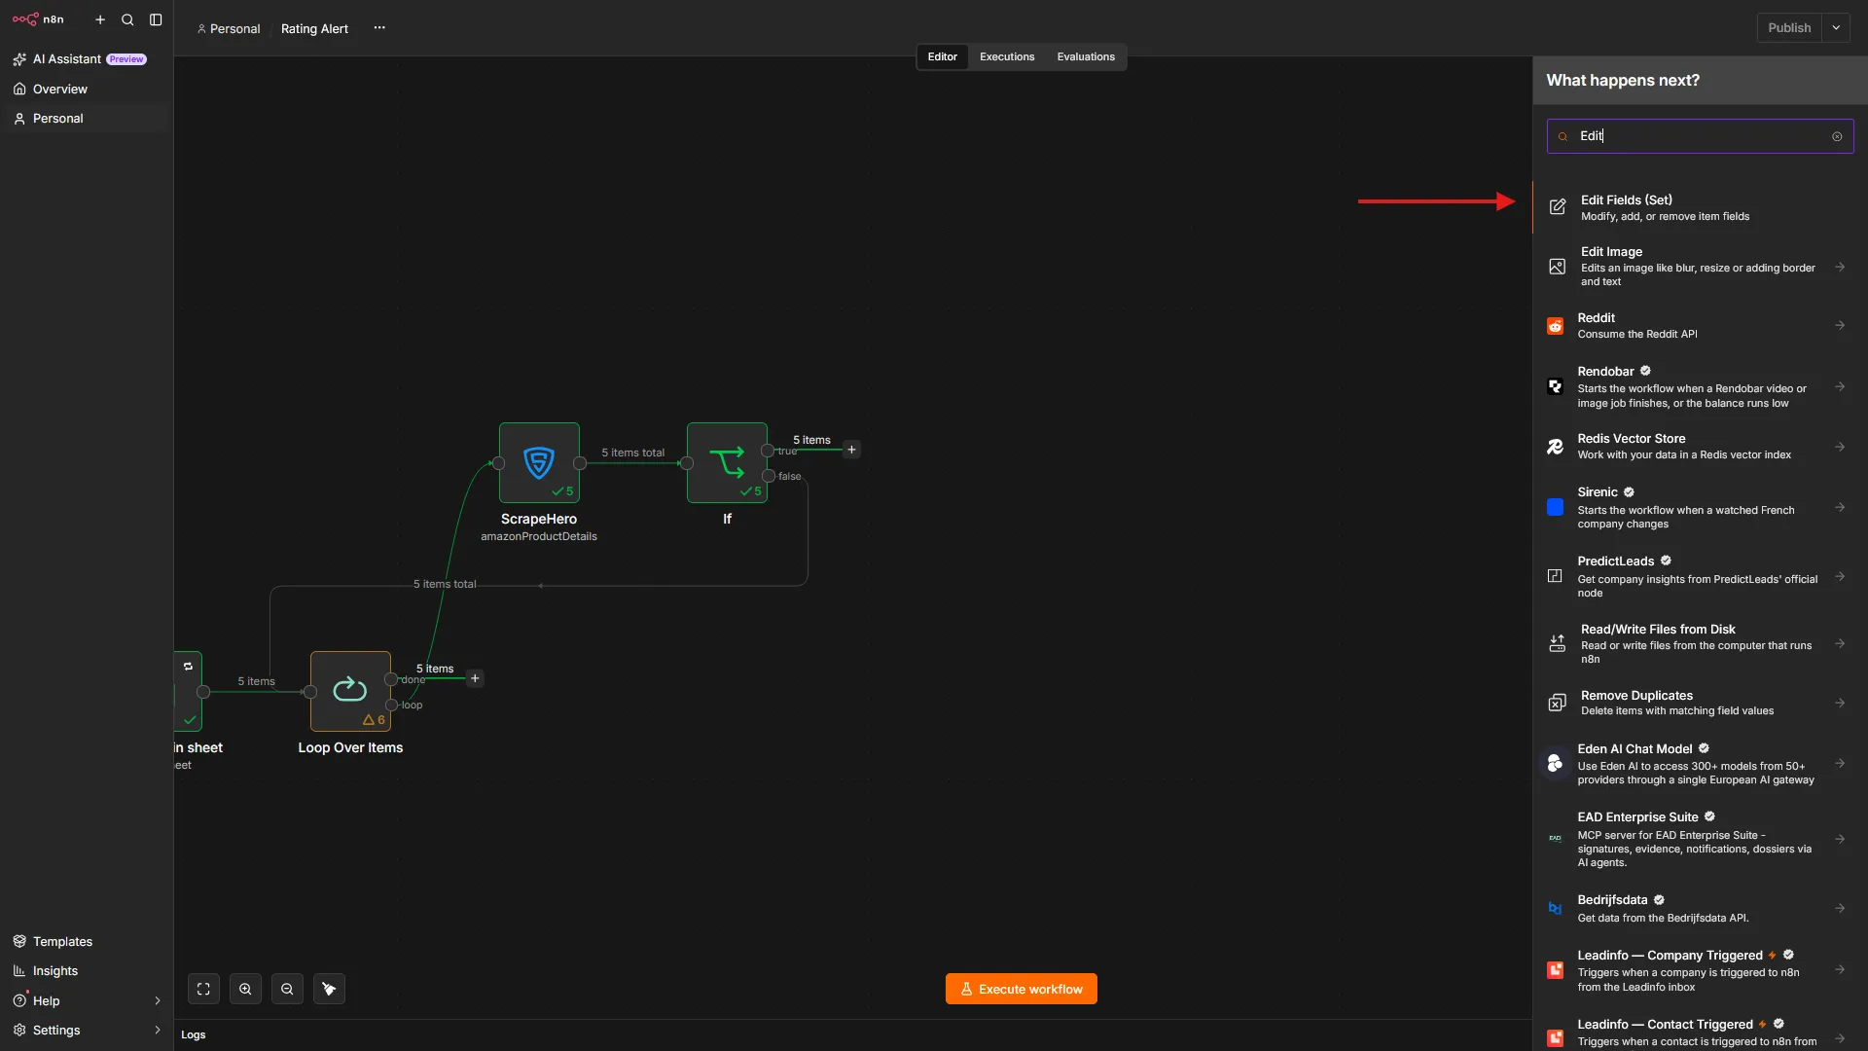Open Overview in the sidebar
The image size is (1868, 1051).
pyautogui.click(x=87, y=89)
